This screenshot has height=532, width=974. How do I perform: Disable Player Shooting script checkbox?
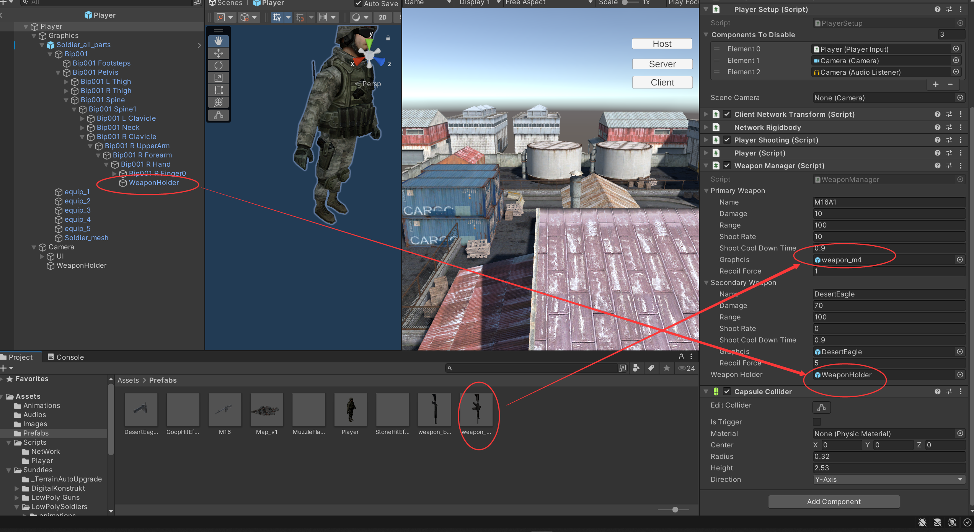coord(727,140)
